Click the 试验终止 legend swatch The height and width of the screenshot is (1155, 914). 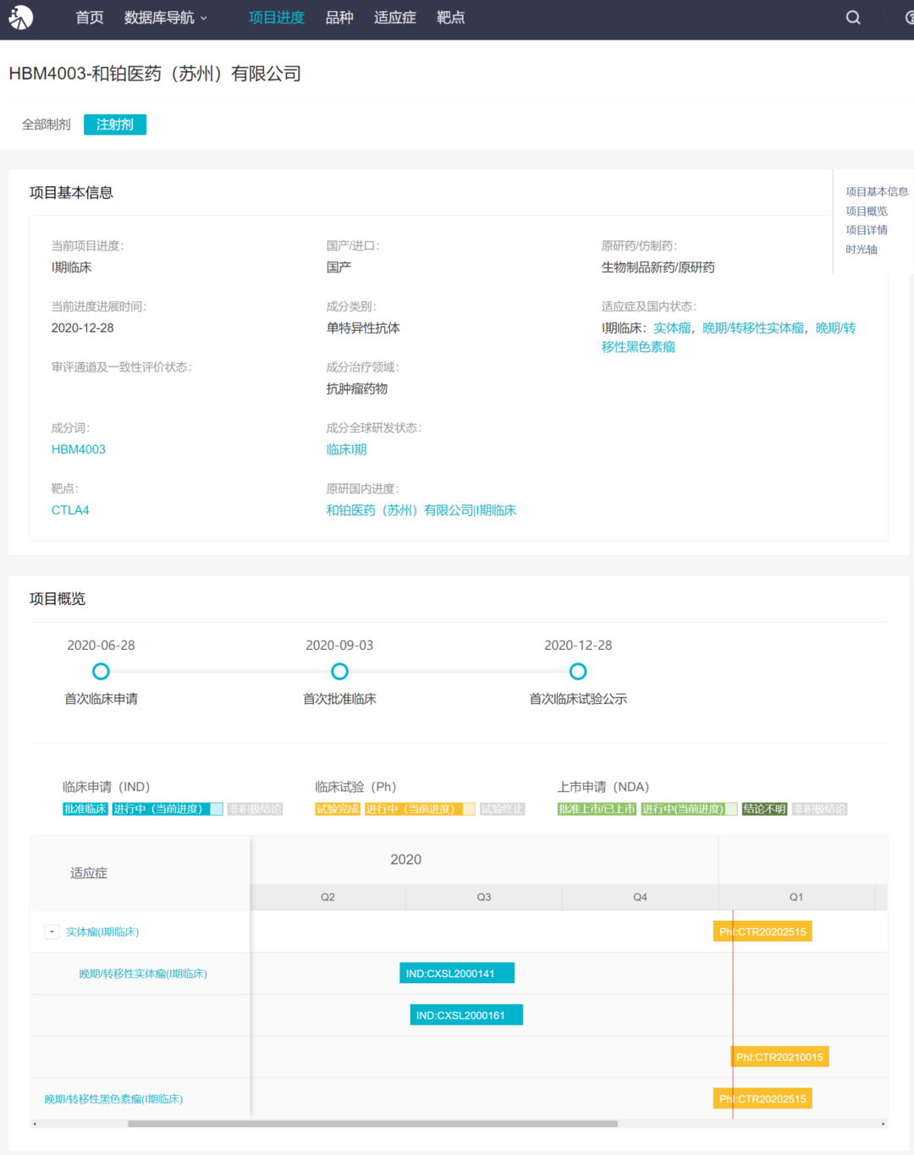click(502, 809)
